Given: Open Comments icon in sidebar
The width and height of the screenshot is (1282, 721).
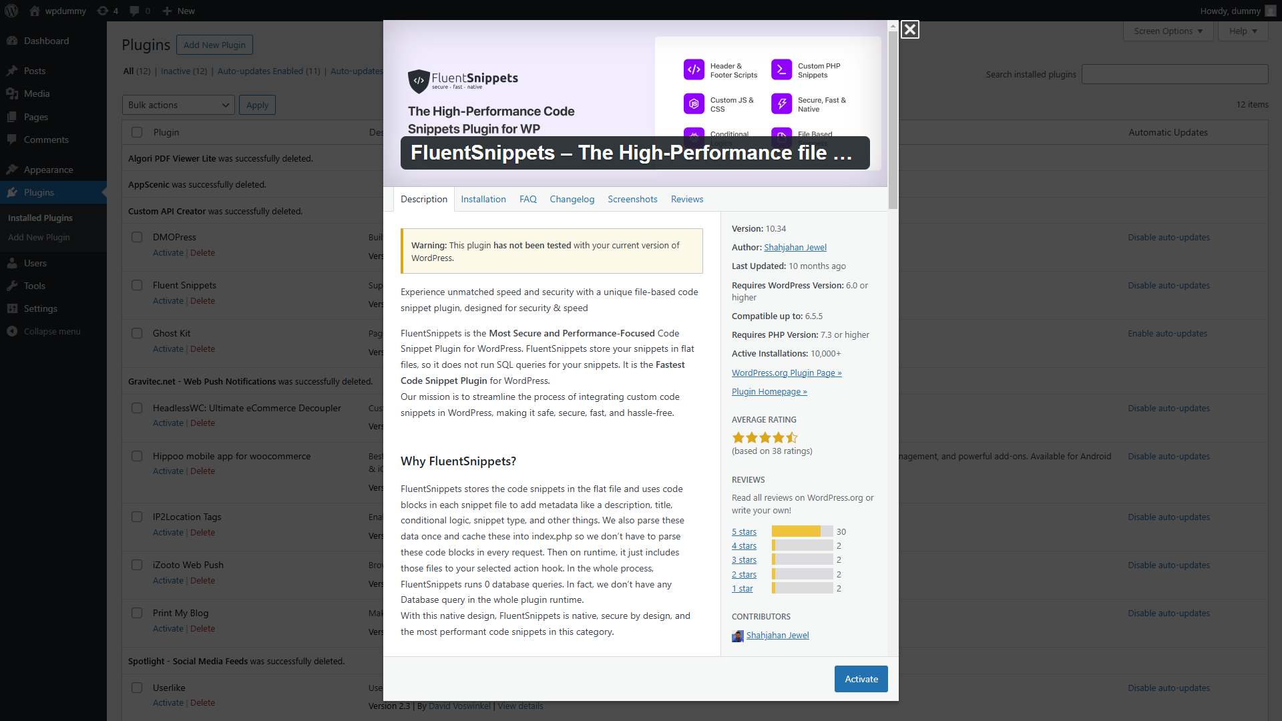Looking at the screenshot, I should (x=12, y=140).
